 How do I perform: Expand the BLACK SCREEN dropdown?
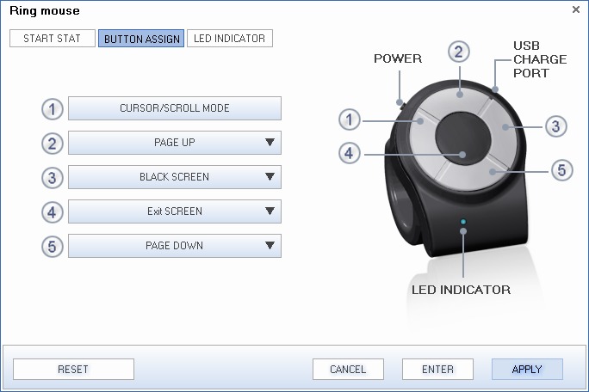[270, 177]
